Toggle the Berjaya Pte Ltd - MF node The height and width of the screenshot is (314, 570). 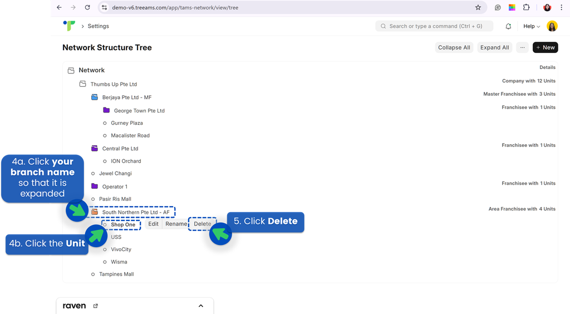click(127, 97)
